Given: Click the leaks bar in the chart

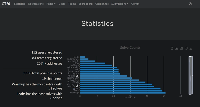Looking at the screenshot, I should click(82, 57).
